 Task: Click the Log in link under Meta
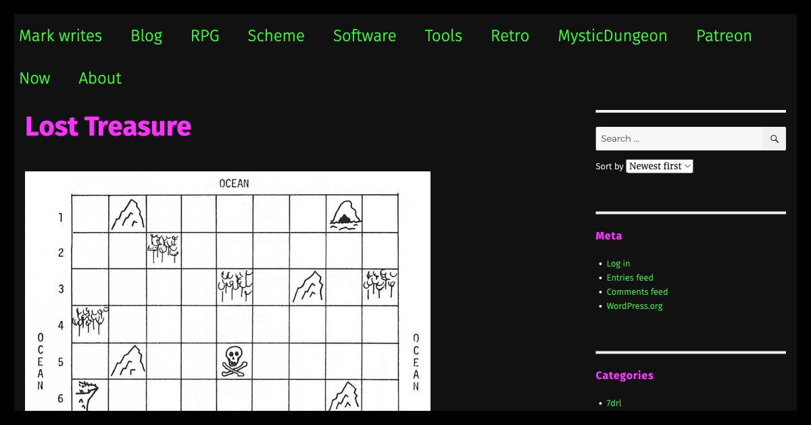pos(618,263)
